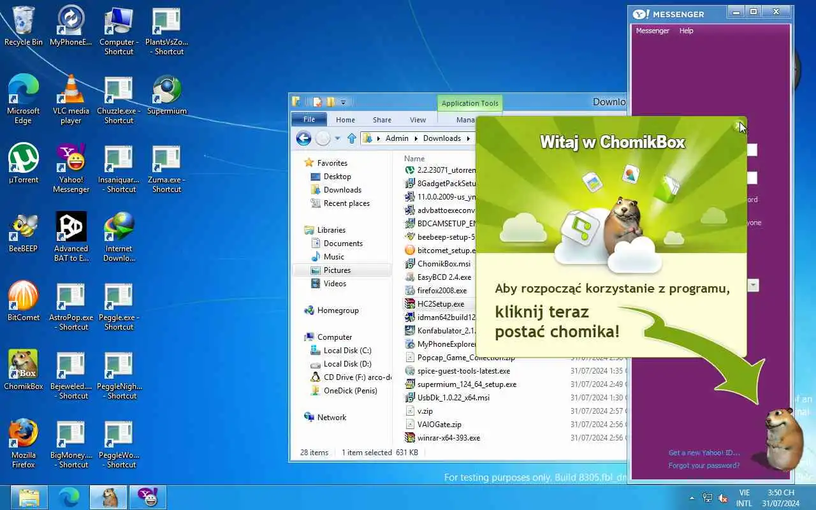Open Chuzzle.exe shortcut on desktop
816x510 pixels.
(x=119, y=99)
